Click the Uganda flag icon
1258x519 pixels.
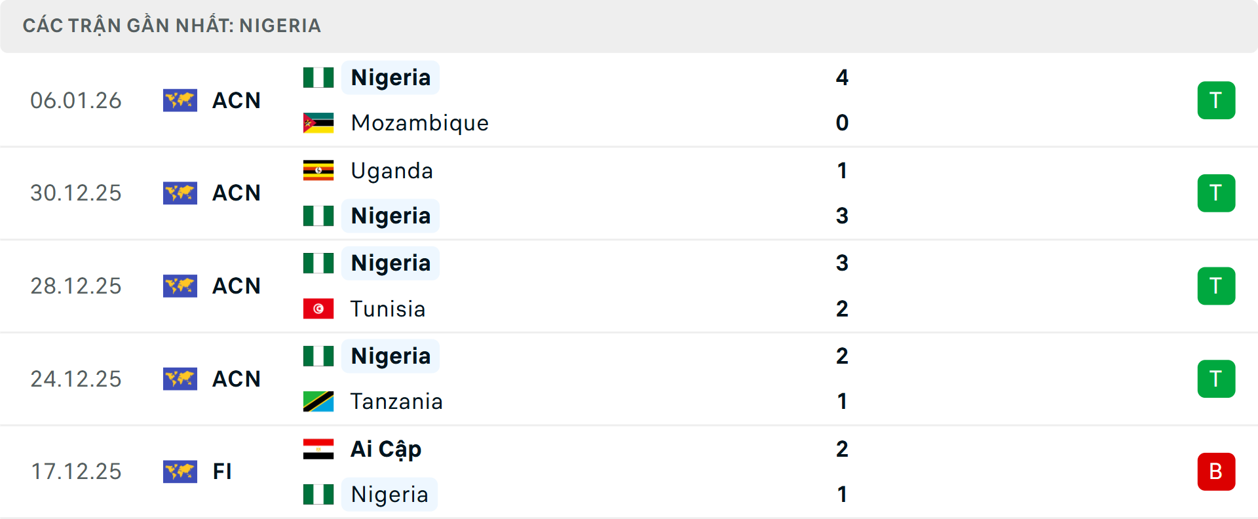click(318, 170)
